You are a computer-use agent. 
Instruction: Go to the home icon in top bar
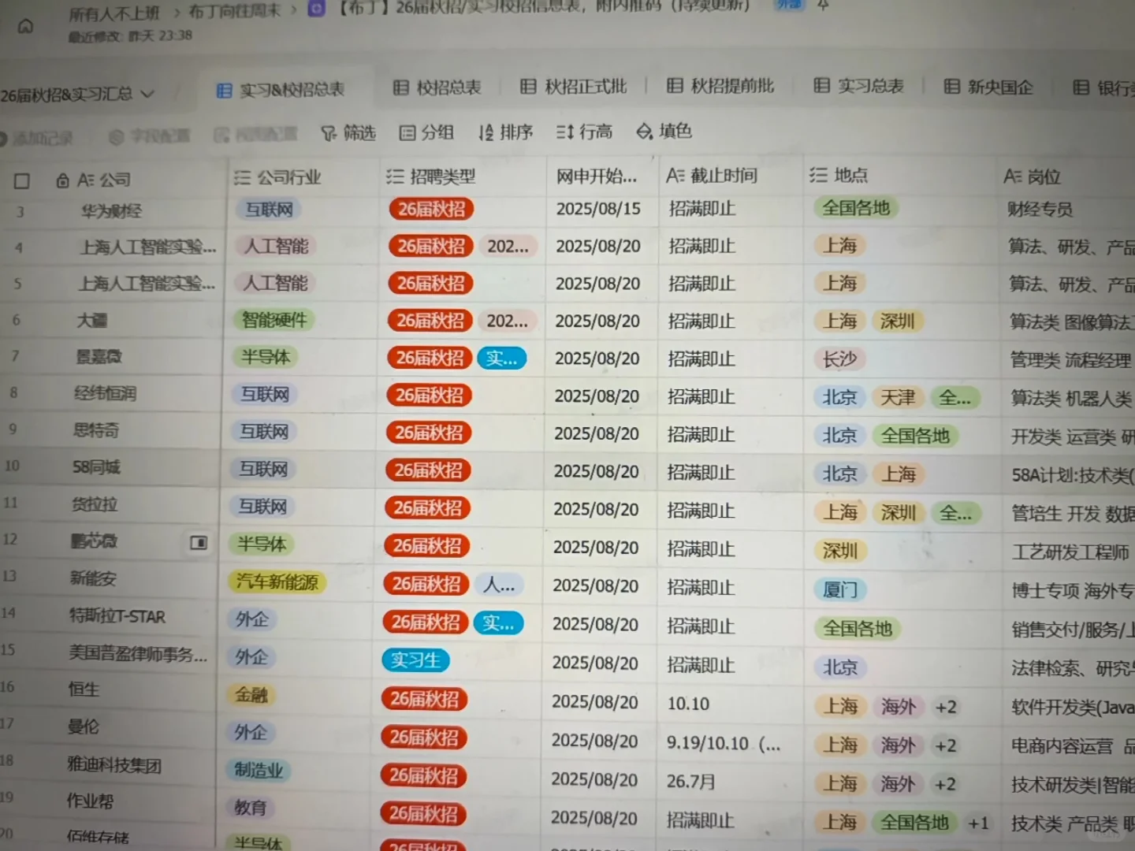point(25,27)
